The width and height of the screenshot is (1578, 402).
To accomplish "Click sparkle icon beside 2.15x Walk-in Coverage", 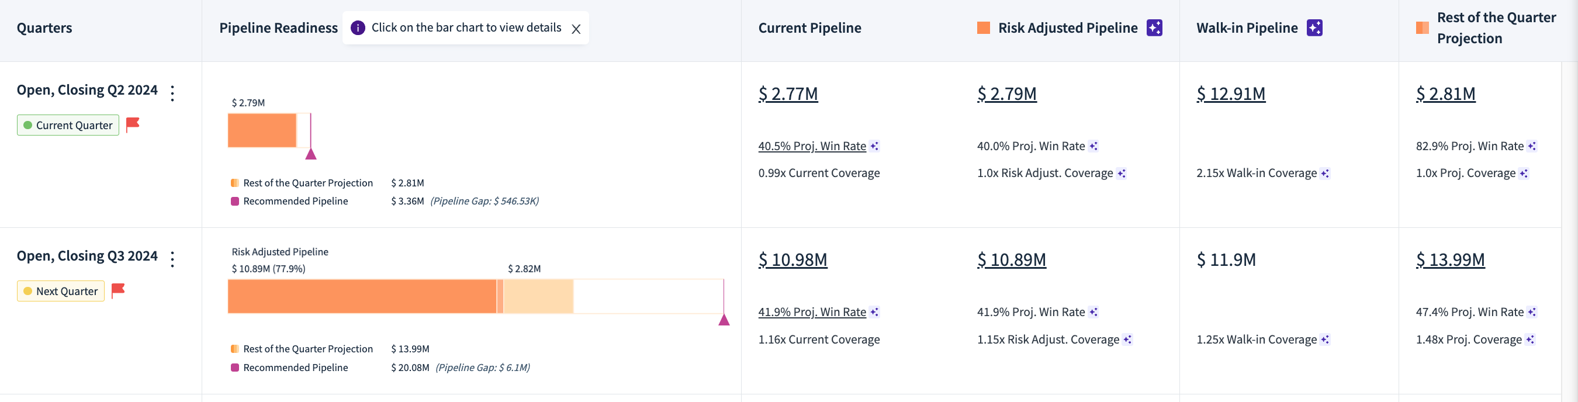I will [1325, 174].
